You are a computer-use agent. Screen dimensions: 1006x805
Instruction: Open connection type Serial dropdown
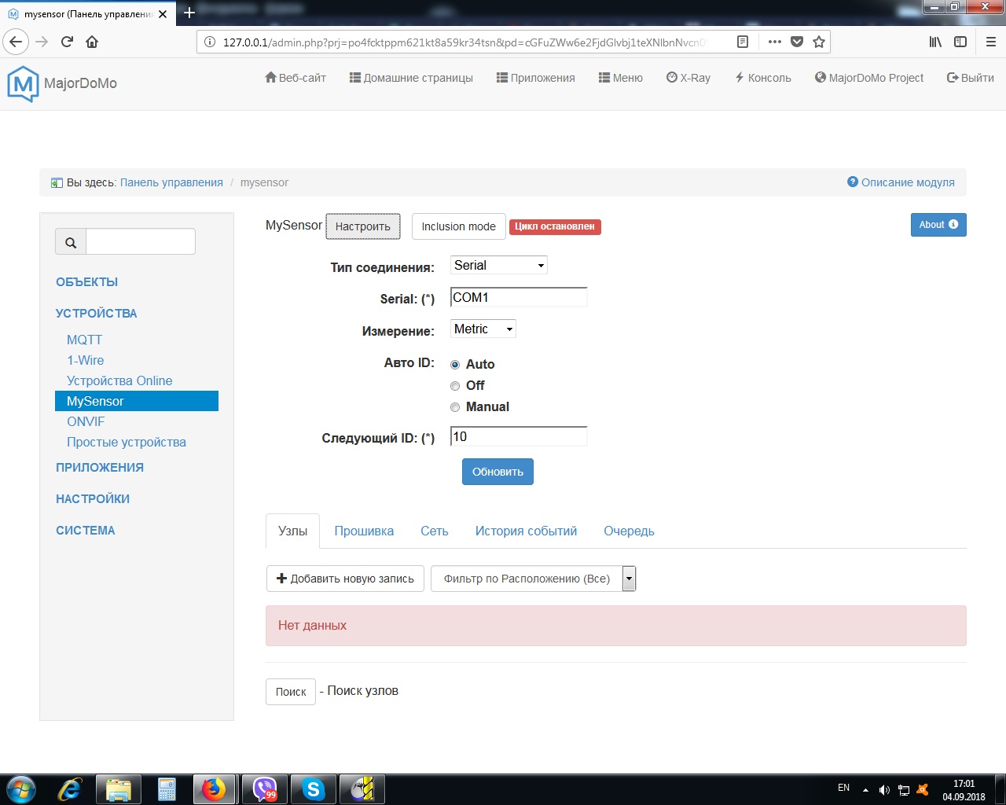[x=499, y=265]
